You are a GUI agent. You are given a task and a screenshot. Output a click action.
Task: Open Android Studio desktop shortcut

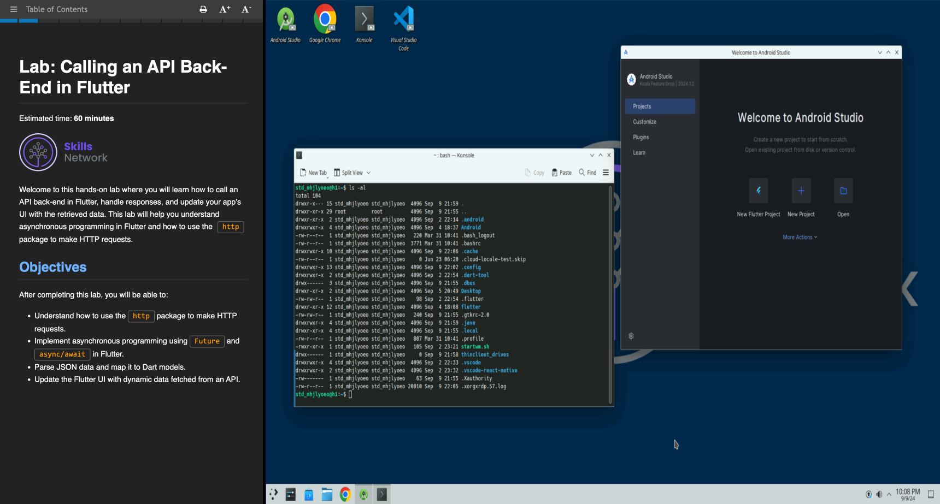click(x=286, y=24)
